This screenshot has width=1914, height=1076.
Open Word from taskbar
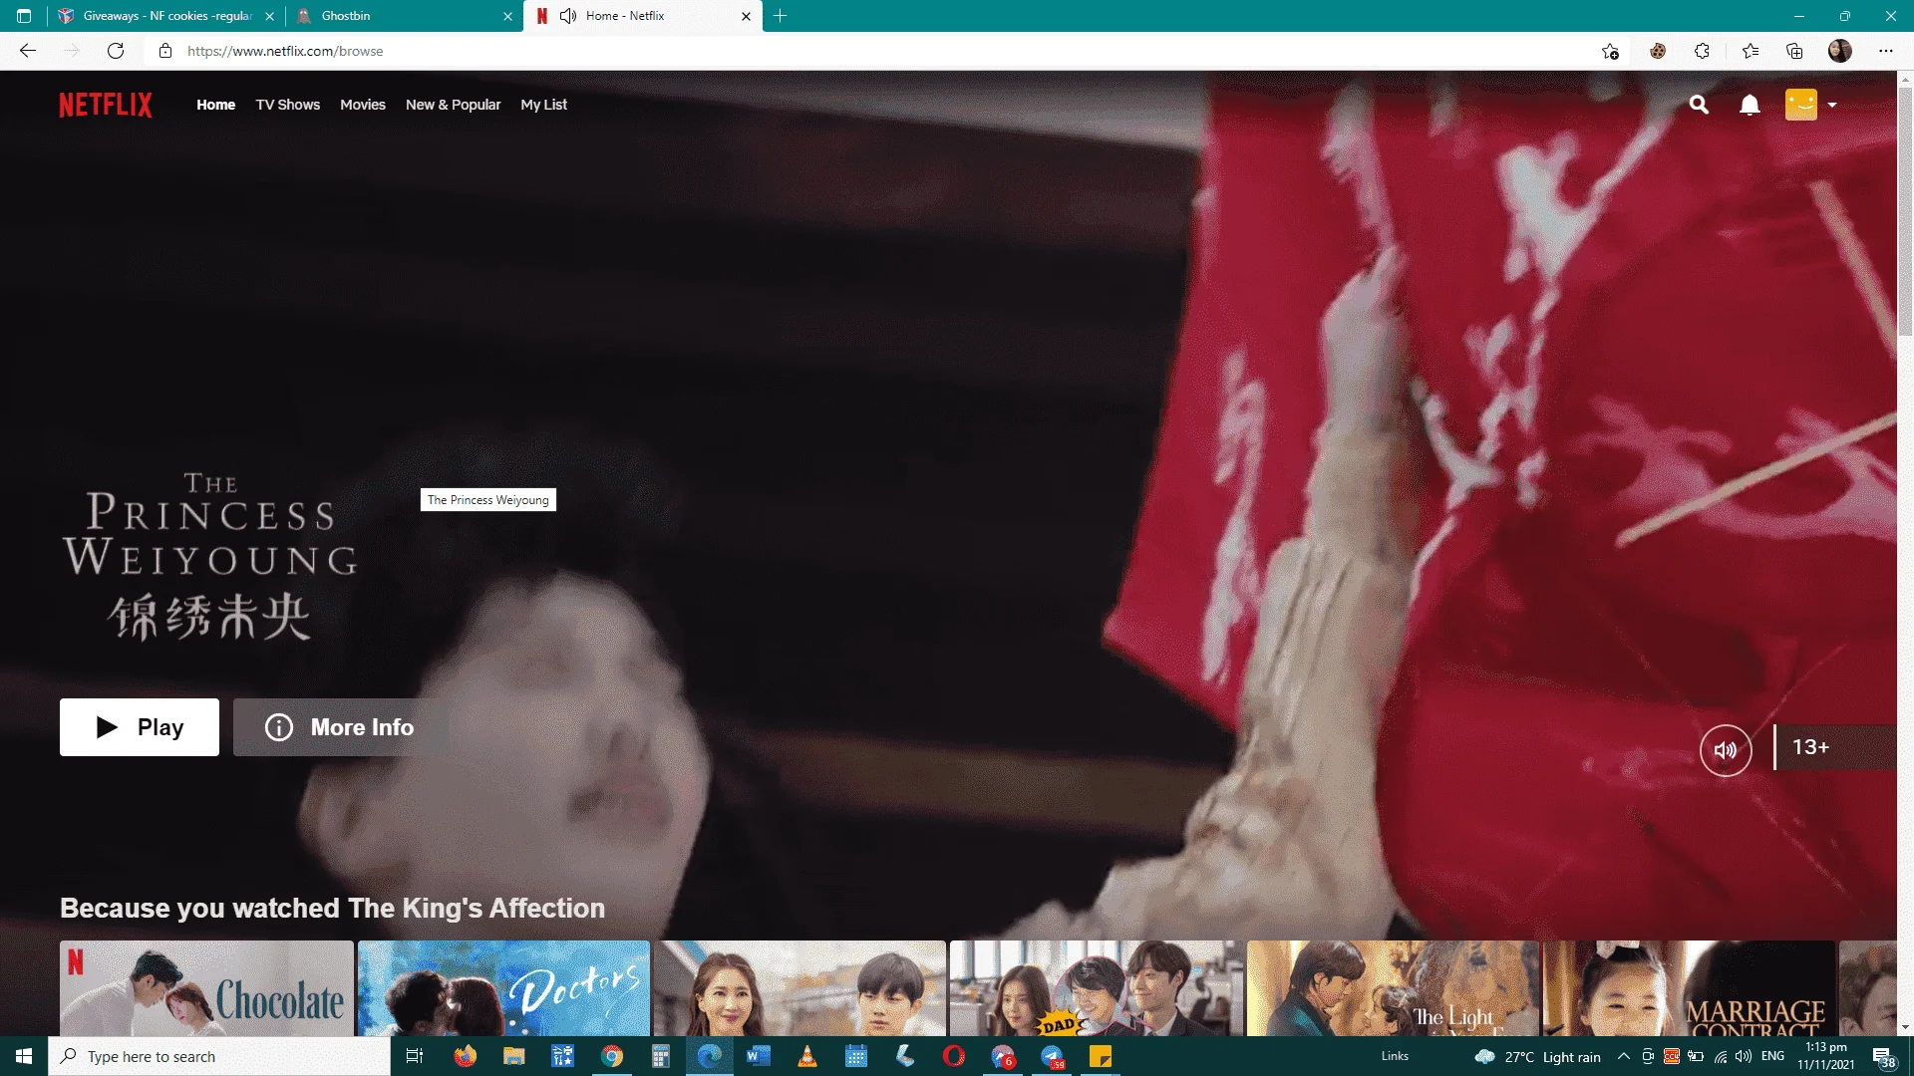click(758, 1056)
